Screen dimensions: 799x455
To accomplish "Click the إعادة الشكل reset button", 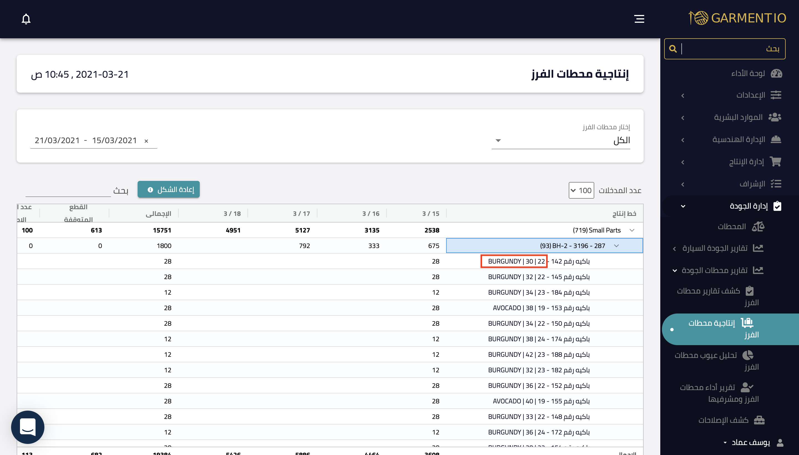I will click(168, 189).
